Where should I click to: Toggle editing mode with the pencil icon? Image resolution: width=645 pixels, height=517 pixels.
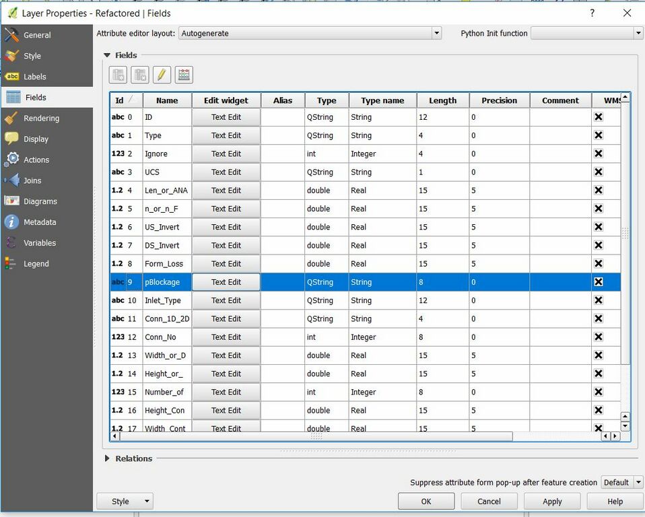(162, 75)
